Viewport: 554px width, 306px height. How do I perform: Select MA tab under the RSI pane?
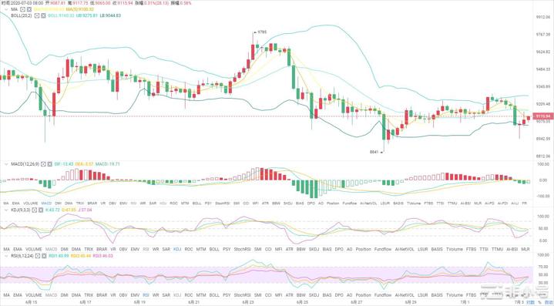(7, 295)
